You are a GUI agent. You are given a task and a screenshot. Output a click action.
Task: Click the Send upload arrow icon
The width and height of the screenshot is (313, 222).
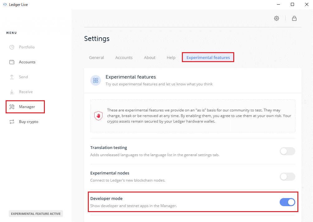coord(12,77)
